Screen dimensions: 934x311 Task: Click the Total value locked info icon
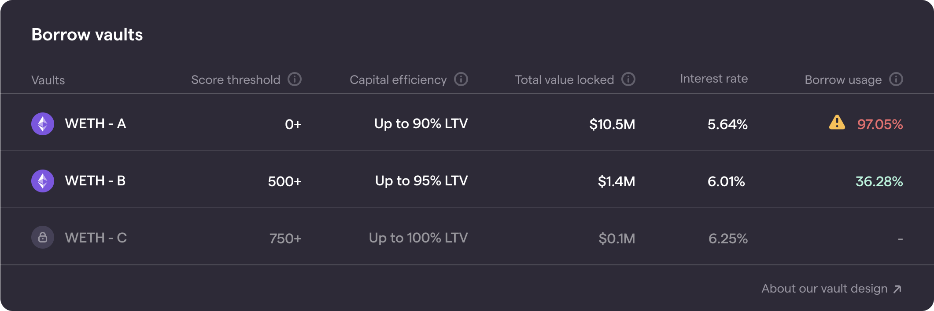(628, 80)
